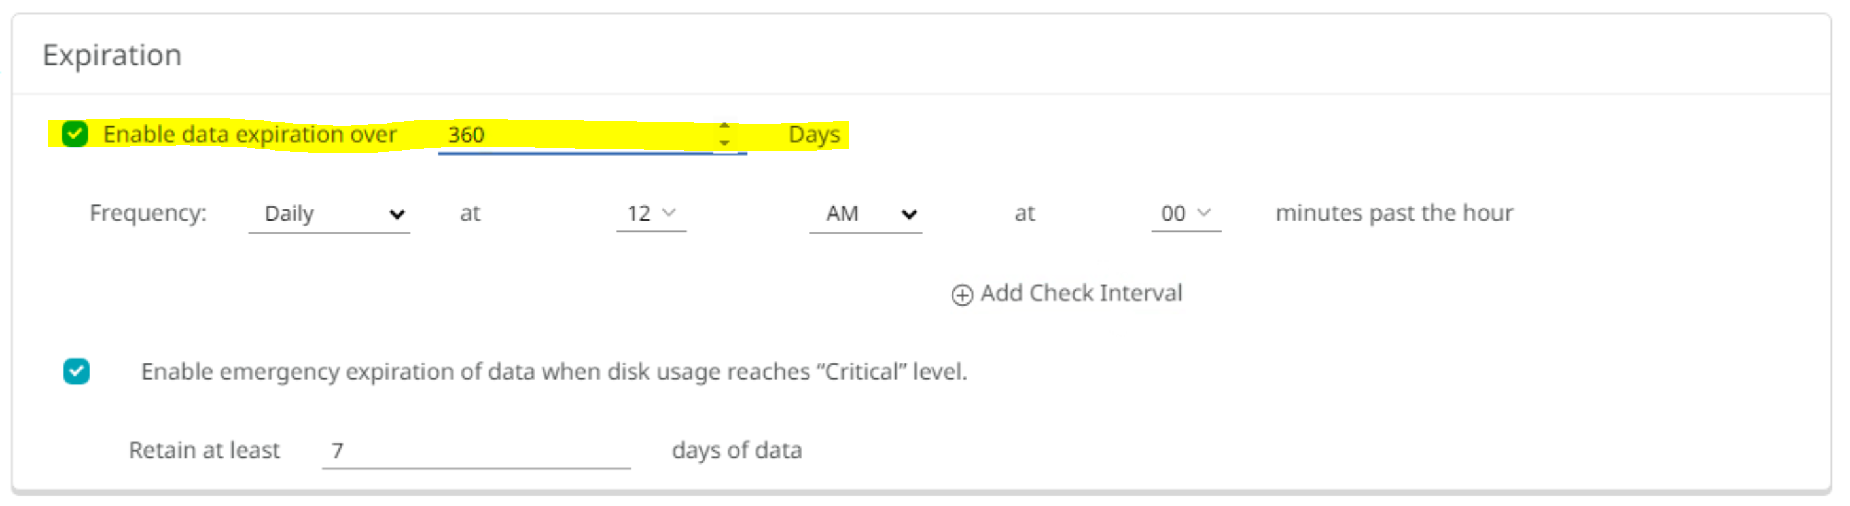Click the Frequency: label

click(x=148, y=213)
